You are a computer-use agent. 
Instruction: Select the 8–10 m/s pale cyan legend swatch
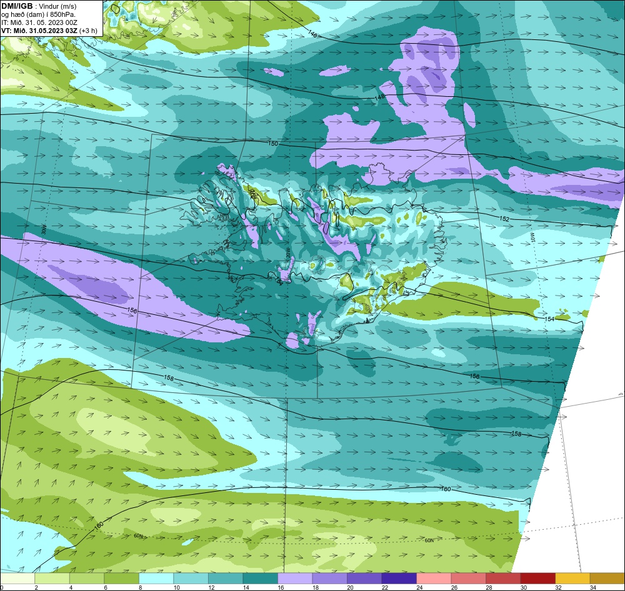pyautogui.click(x=156, y=579)
